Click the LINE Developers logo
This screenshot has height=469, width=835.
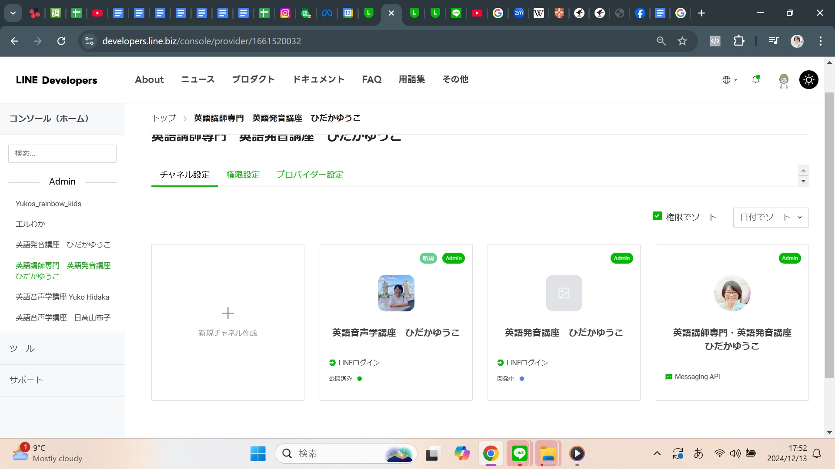tap(57, 80)
